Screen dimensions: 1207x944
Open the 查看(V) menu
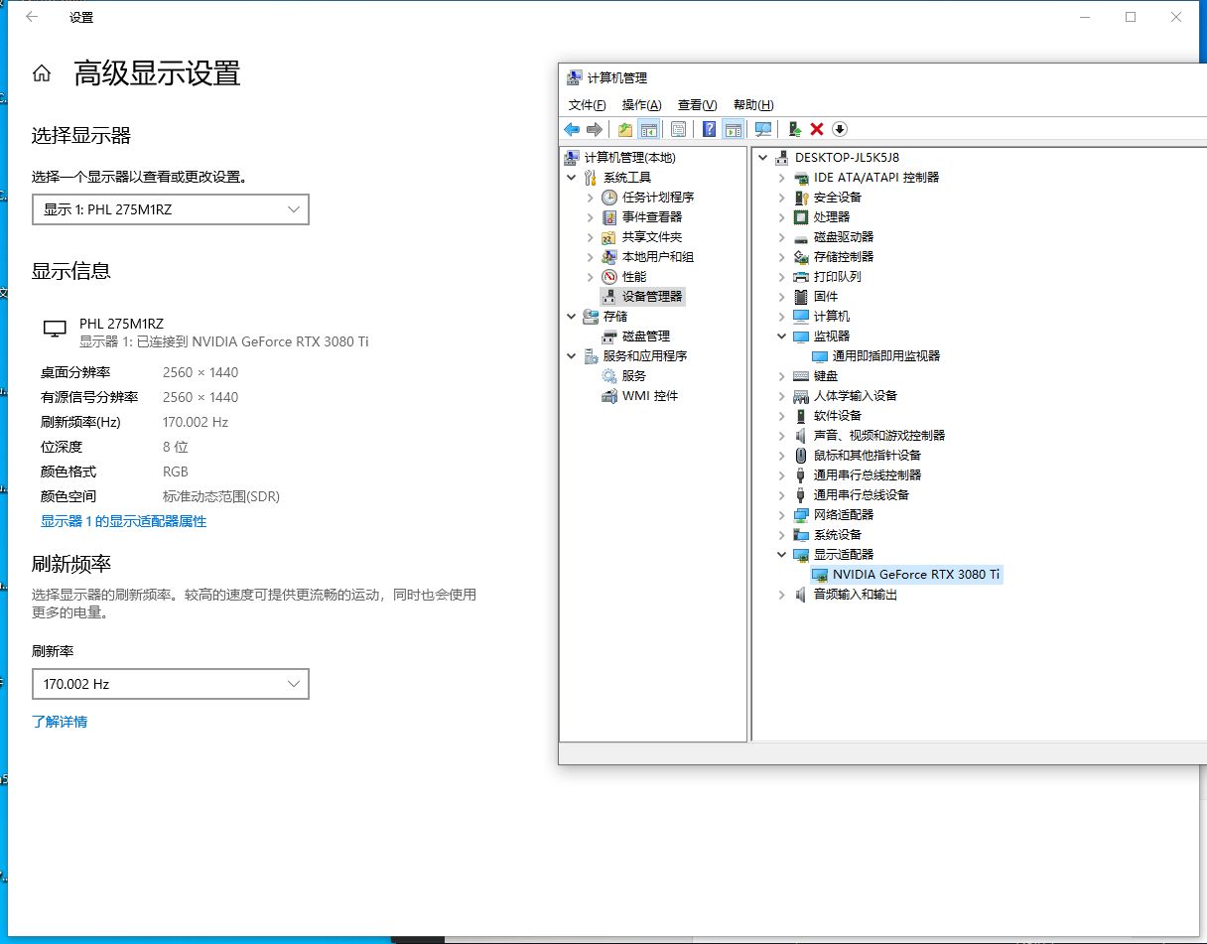point(696,104)
